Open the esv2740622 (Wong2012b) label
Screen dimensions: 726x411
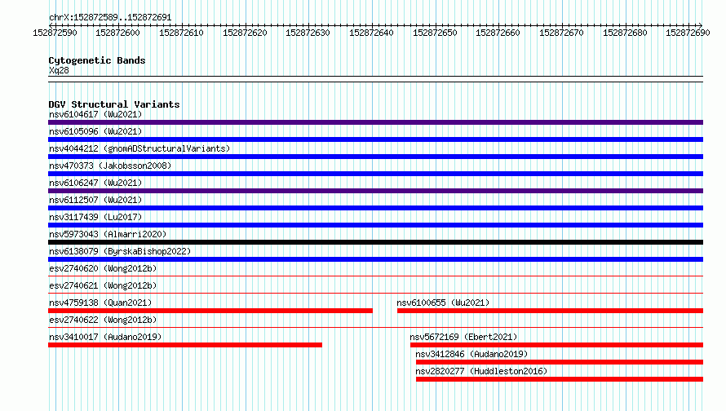pyautogui.click(x=103, y=320)
